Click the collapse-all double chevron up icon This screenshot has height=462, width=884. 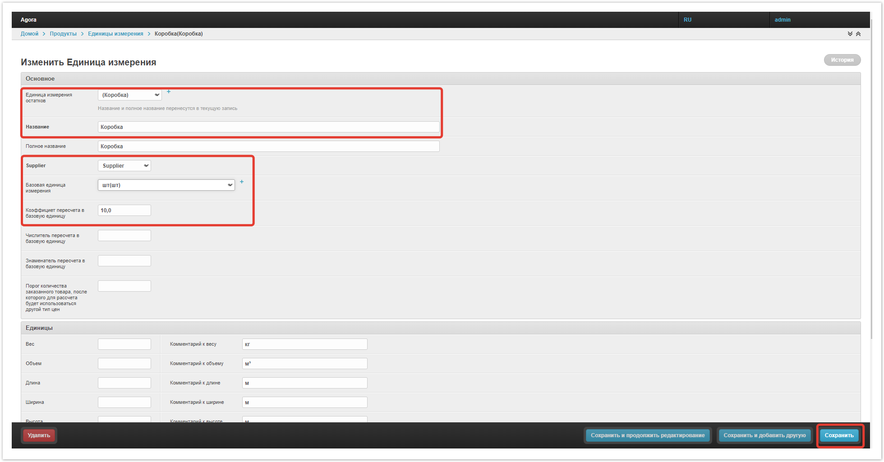[x=858, y=34]
